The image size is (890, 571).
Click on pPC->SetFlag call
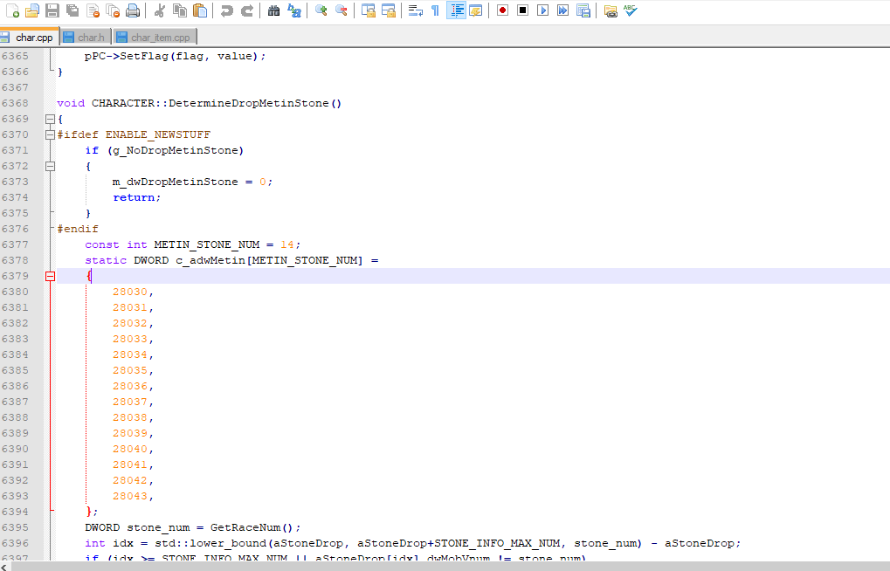pyautogui.click(x=127, y=56)
